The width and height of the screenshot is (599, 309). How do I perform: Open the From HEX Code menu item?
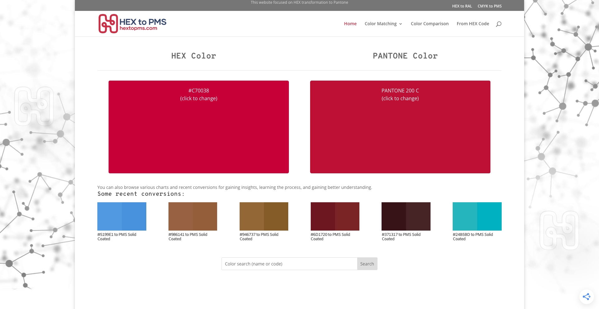point(473,24)
